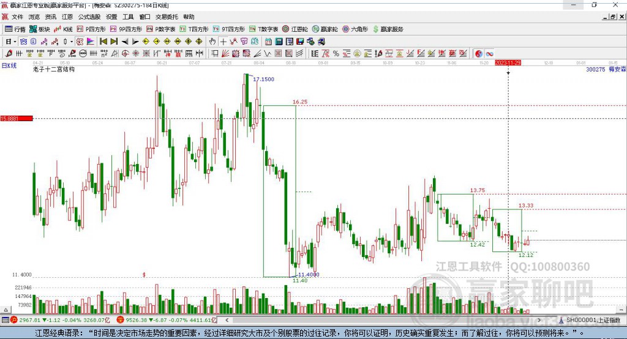Select the 2023-11-29 date marker
This screenshot has width=627, height=339.
coord(508,63)
